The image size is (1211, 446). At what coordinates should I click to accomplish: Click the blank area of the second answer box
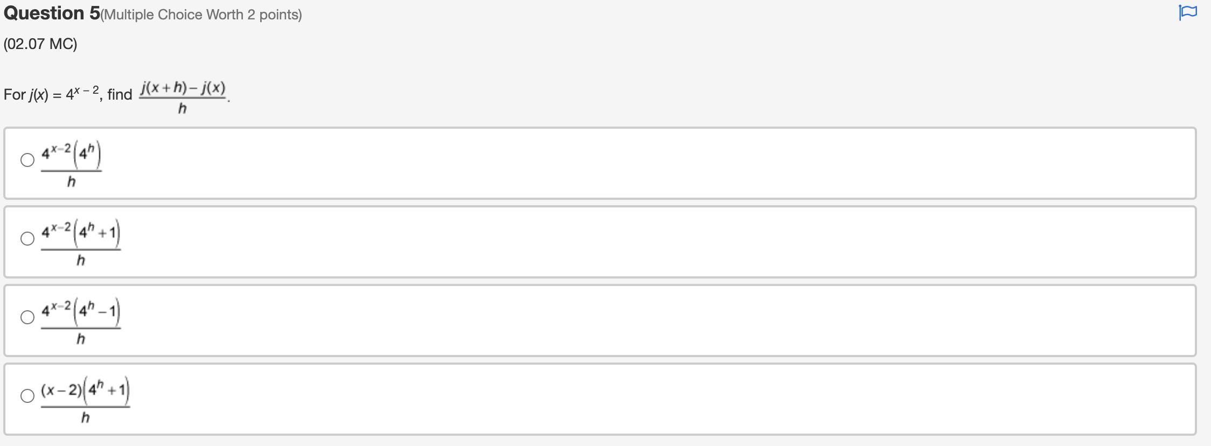coord(646,242)
